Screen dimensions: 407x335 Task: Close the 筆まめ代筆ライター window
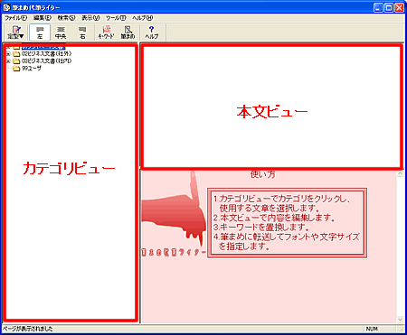pyautogui.click(x=400, y=7)
